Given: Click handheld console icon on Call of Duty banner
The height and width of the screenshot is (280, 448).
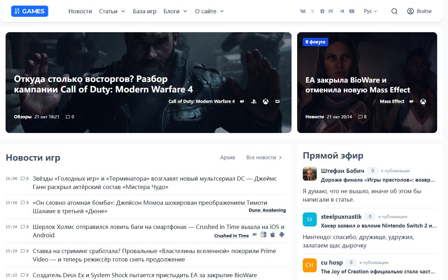Looking at the screenshot, I should pyautogui.click(x=278, y=101).
